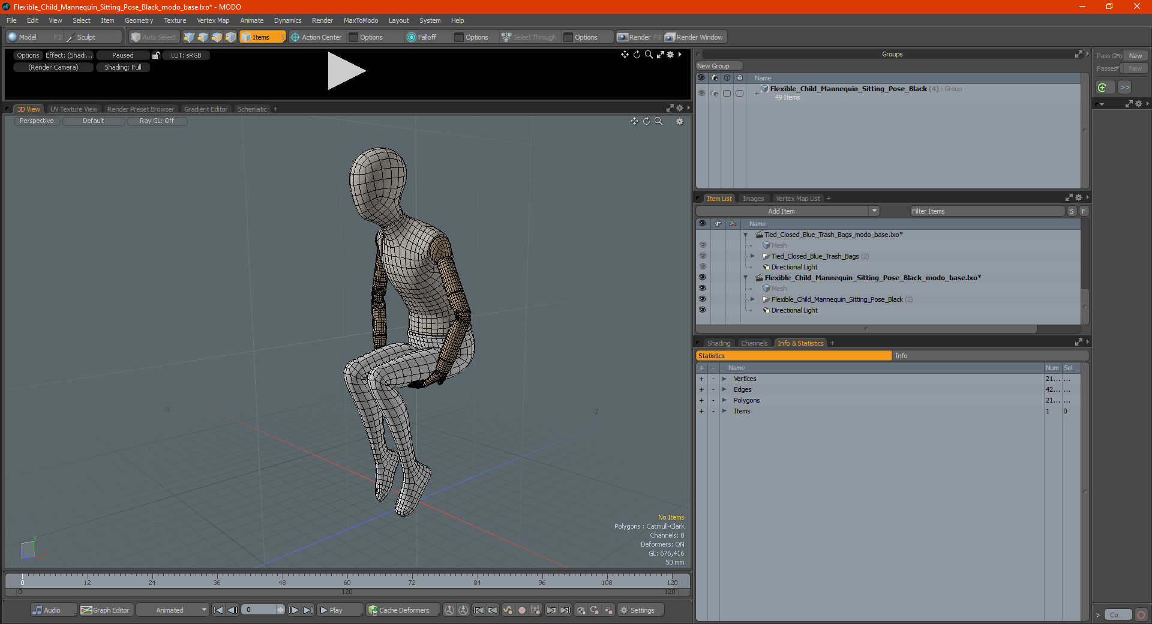
Task: Switch to UV Texture View tab
Action: pos(74,109)
